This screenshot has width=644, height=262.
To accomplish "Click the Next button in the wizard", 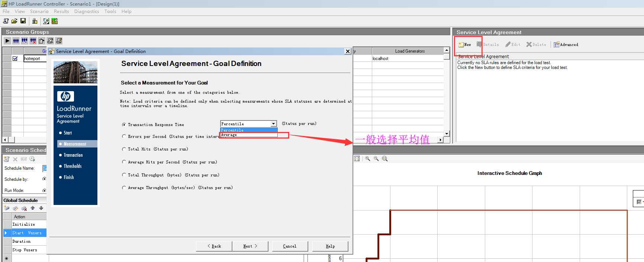I will (250, 246).
